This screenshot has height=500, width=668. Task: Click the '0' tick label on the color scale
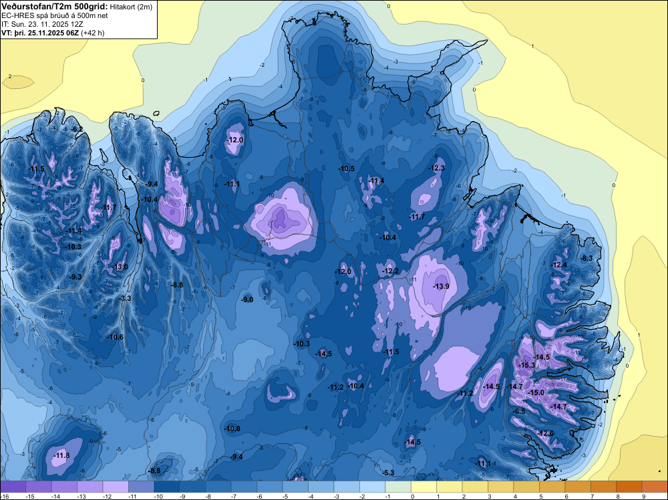coord(411,496)
